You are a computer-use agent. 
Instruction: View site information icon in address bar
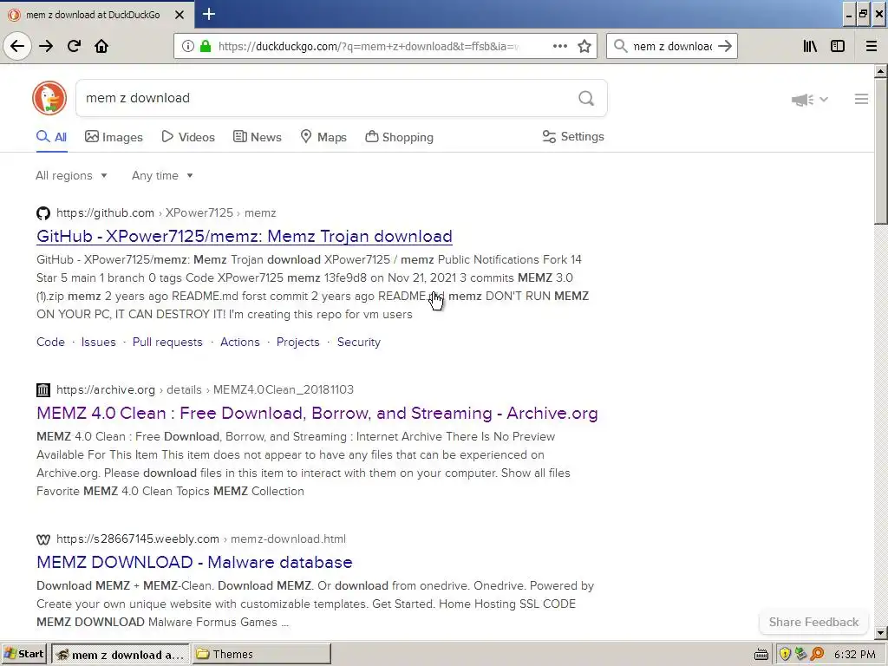188,46
